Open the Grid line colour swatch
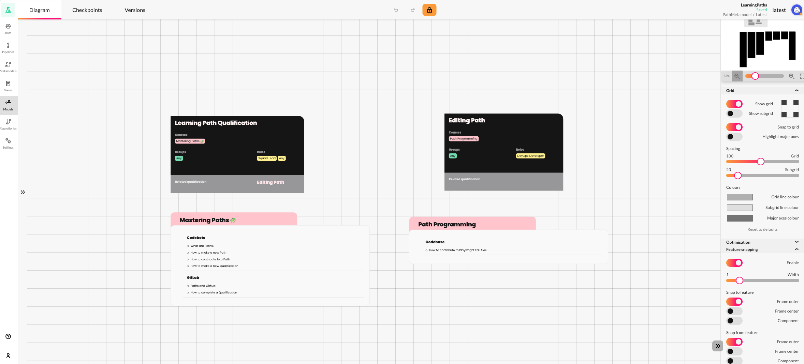 point(740,197)
